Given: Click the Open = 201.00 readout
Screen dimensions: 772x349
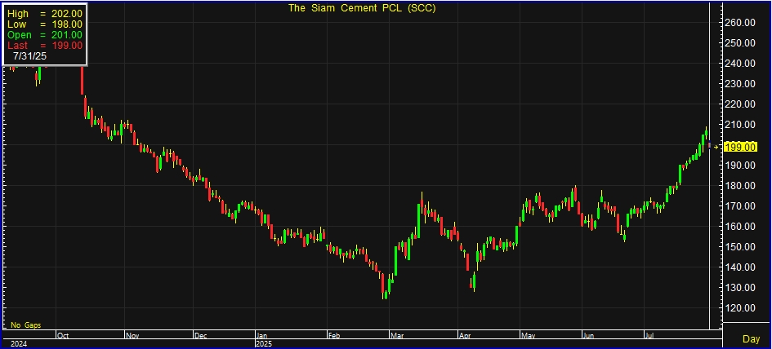Looking at the screenshot, I should 45,35.
